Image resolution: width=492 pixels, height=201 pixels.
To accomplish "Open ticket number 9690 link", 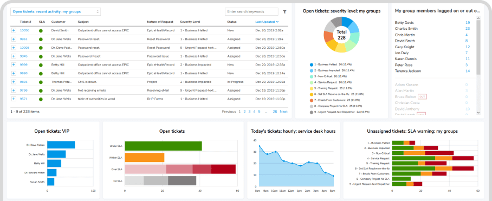I will pyautogui.click(x=23, y=73).
